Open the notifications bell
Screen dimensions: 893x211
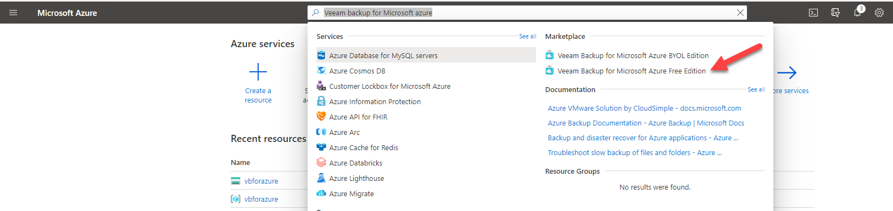[857, 12]
